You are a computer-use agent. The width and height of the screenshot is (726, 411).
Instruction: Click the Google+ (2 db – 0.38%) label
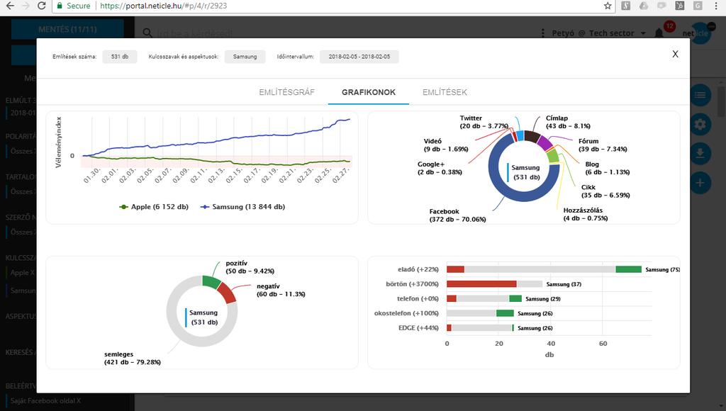(x=440, y=169)
